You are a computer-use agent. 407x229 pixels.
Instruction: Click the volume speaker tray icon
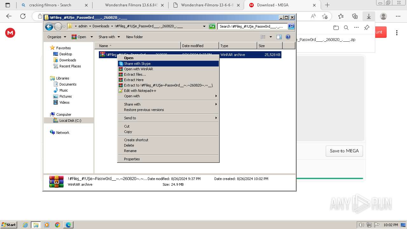[361, 225]
